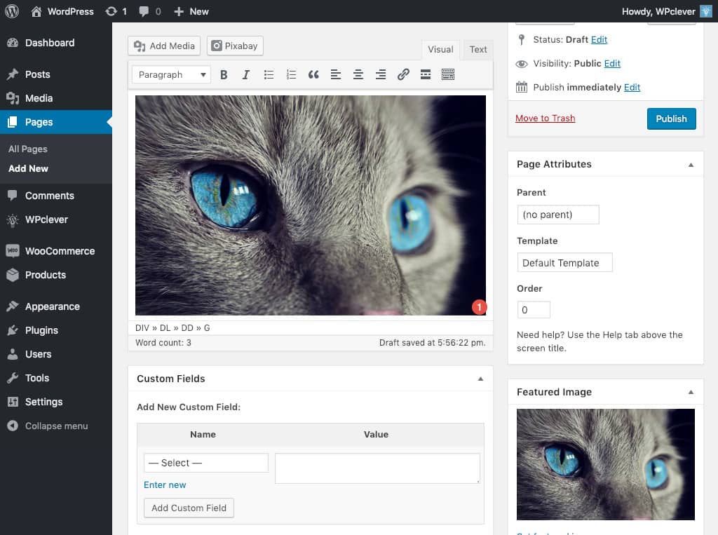
Task: Click the Featured Image cat thumbnail
Action: pyautogui.click(x=605, y=464)
